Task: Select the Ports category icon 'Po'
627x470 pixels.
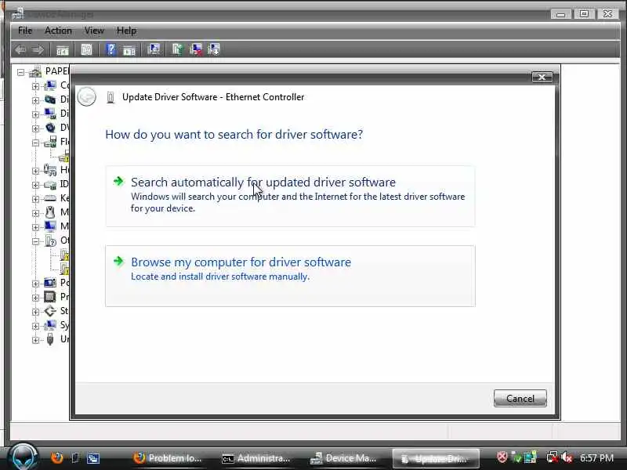Action: point(50,283)
